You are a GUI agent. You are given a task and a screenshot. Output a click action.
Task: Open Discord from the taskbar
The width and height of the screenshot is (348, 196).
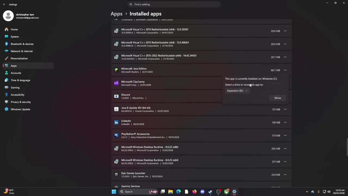(202, 192)
